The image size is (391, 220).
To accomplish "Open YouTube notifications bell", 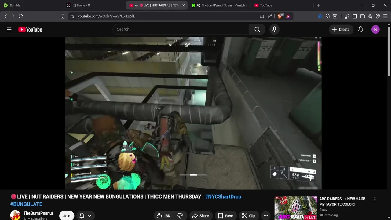I will [x=361, y=29].
